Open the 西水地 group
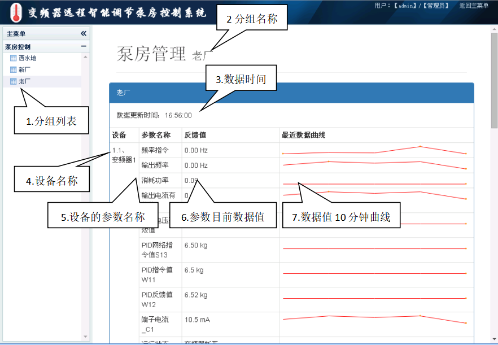Image resolution: width=498 pixels, height=345 pixels. 27,58
